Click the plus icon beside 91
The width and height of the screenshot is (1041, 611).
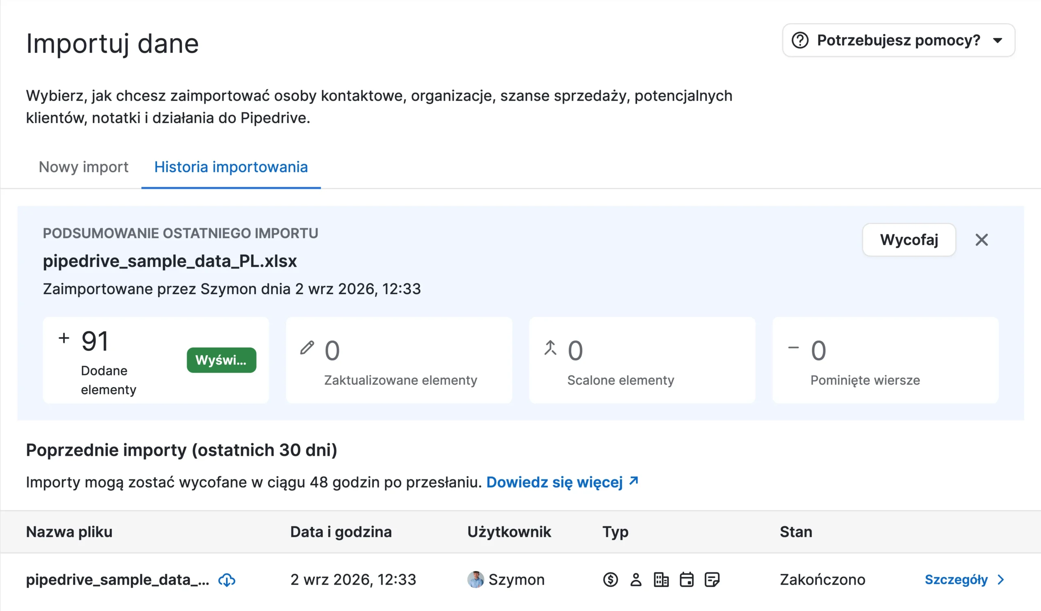coord(64,338)
